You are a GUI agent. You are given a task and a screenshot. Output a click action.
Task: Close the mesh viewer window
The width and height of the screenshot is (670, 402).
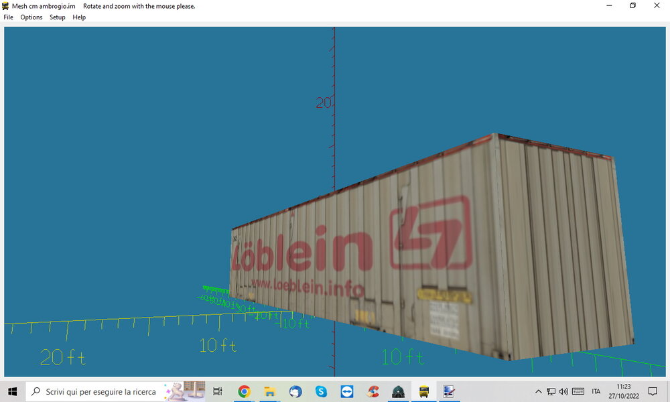[x=657, y=5]
